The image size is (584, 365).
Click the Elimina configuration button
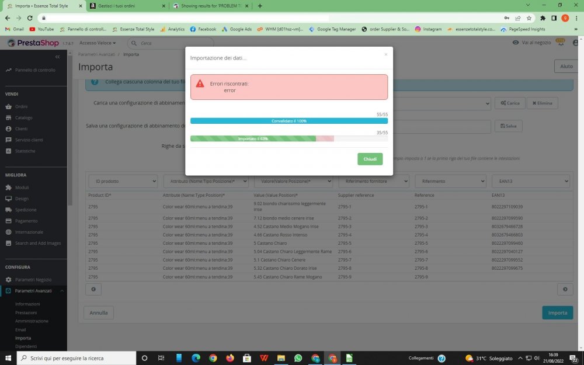[543, 103]
